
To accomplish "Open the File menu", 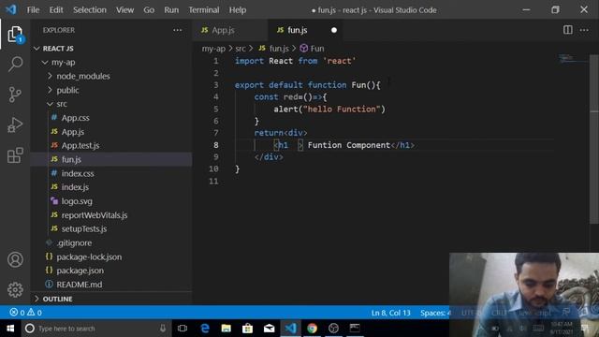I will point(33,10).
